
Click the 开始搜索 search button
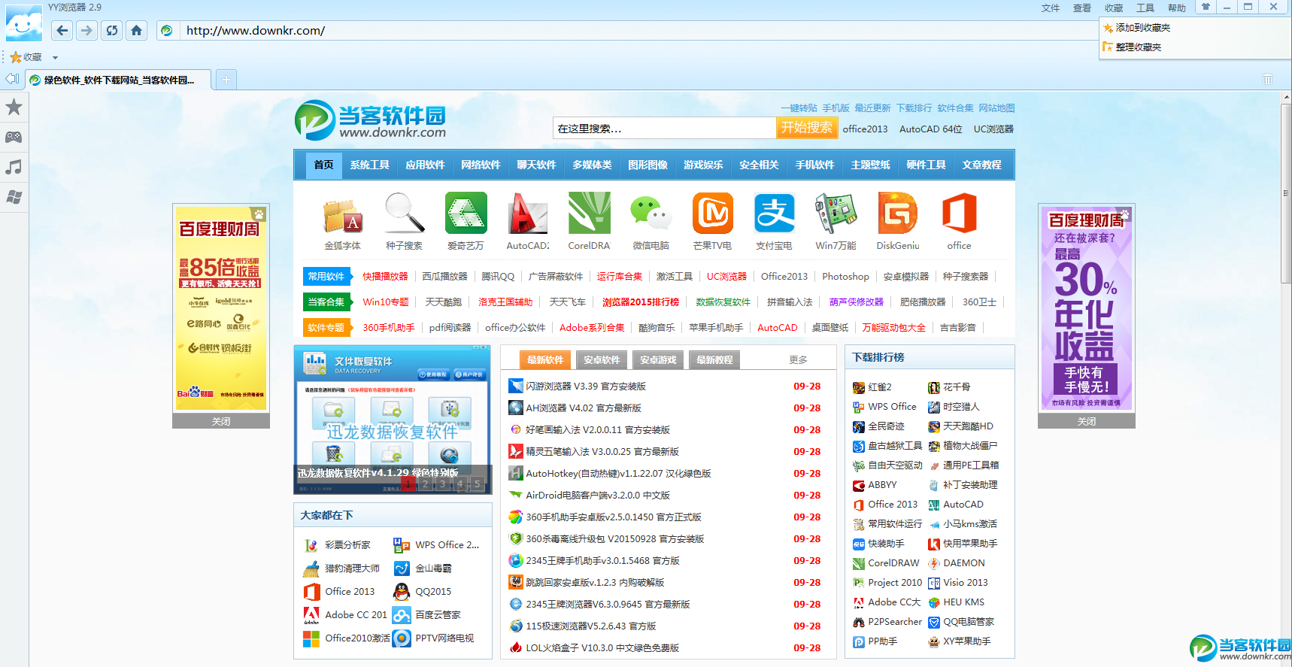[806, 128]
